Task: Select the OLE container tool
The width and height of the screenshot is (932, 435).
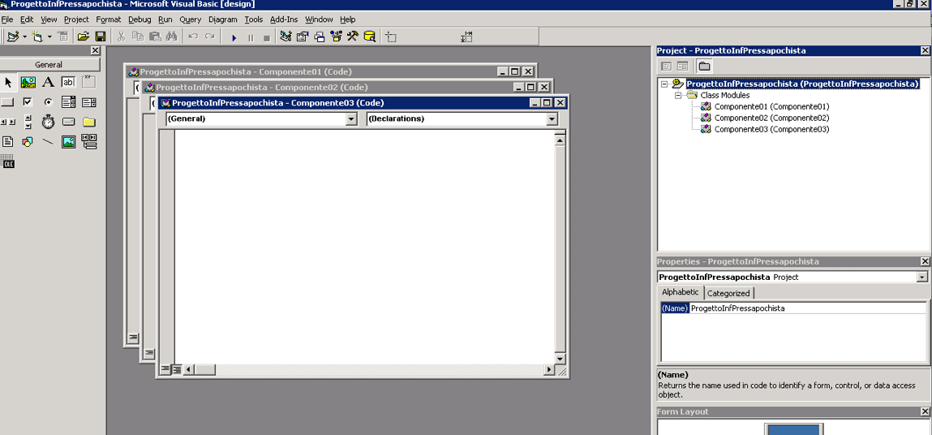Action: click(8, 162)
